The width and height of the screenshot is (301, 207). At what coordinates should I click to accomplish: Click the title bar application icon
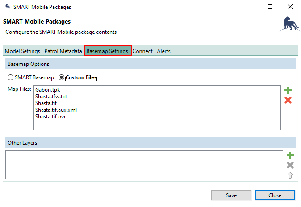point(8,7)
